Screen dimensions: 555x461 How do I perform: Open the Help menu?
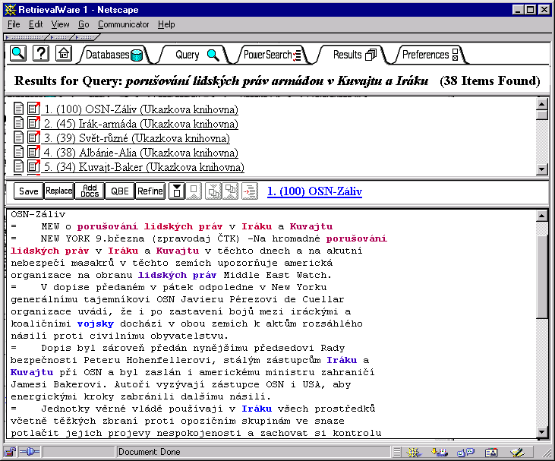pos(166,24)
